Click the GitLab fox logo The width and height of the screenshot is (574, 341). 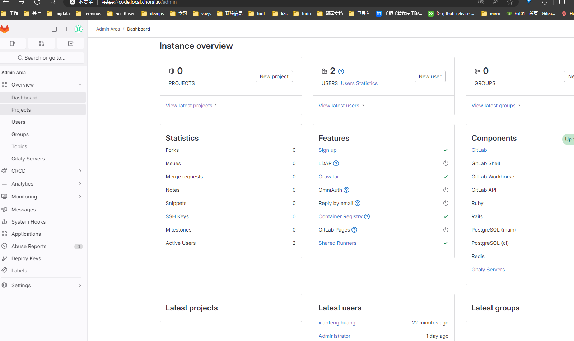(5, 29)
